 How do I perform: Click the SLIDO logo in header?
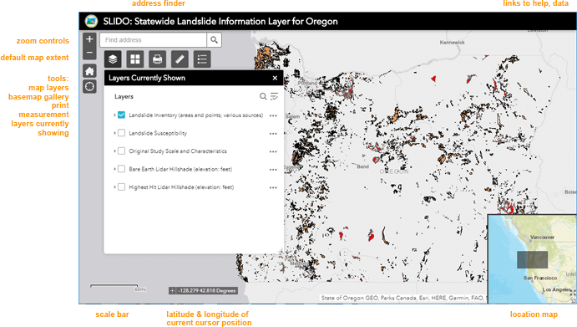91,21
